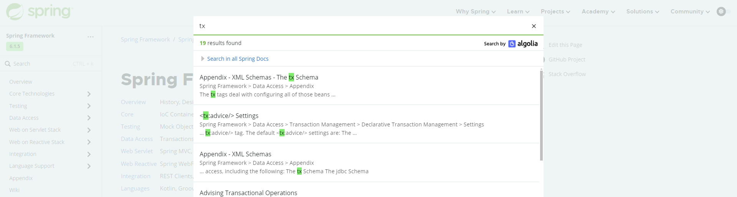Open 'Appendix - XML Schemas - The tx Schema' result
This screenshot has height=197, width=737.
(259, 78)
